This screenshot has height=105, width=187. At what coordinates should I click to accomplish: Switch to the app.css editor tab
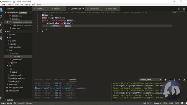56,9
